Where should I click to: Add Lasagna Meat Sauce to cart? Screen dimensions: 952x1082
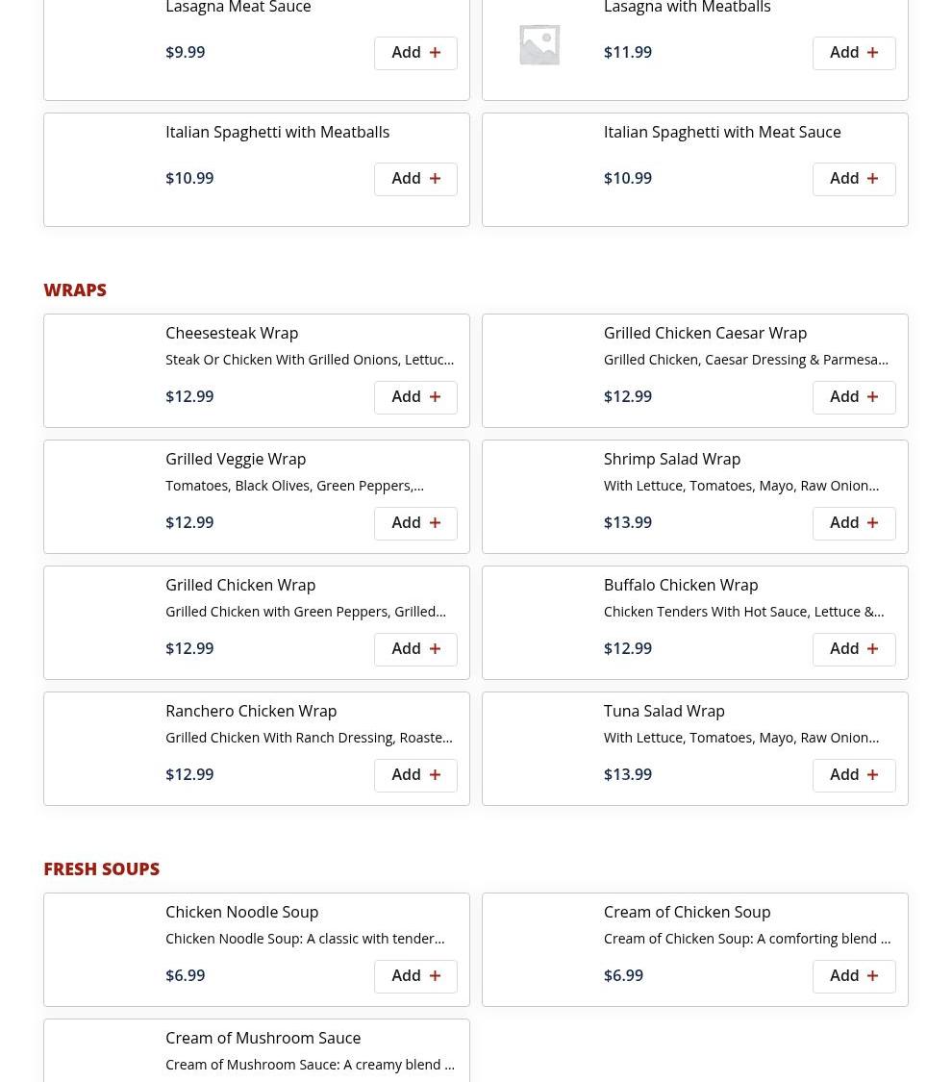[x=415, y=53]
